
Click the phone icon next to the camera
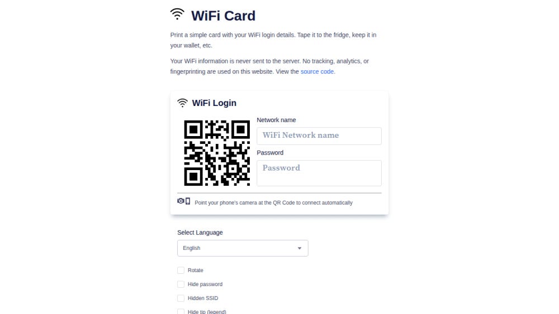click(188, 201)
